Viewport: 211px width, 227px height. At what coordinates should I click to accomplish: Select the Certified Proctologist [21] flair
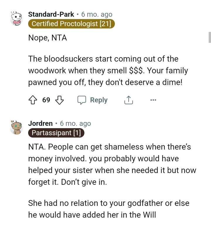(x=71, y=24)
